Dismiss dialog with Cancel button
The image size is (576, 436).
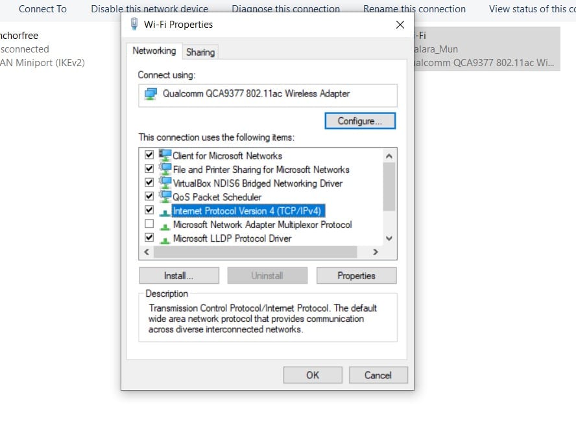pyautogui.click(x=378, y=375)
